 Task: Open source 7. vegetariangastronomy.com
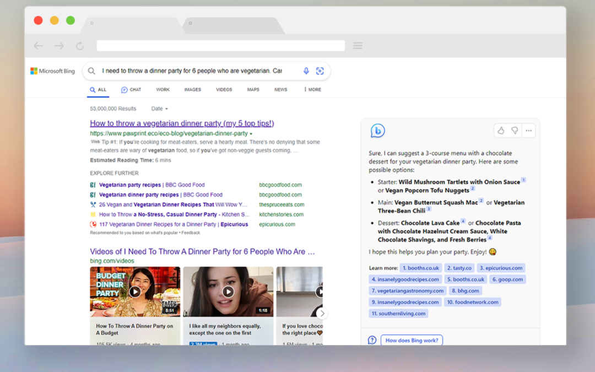[x=408, y=291]
